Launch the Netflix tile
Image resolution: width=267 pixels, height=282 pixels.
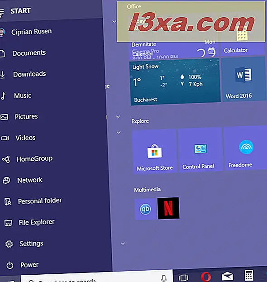[168, 208]
